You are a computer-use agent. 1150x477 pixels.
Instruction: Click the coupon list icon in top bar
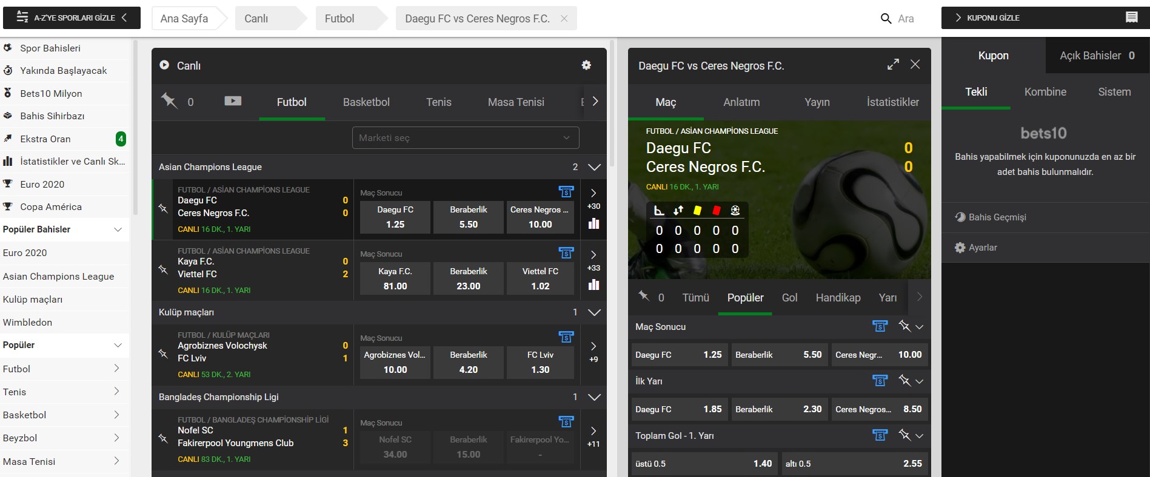[x=1131, y=18]
